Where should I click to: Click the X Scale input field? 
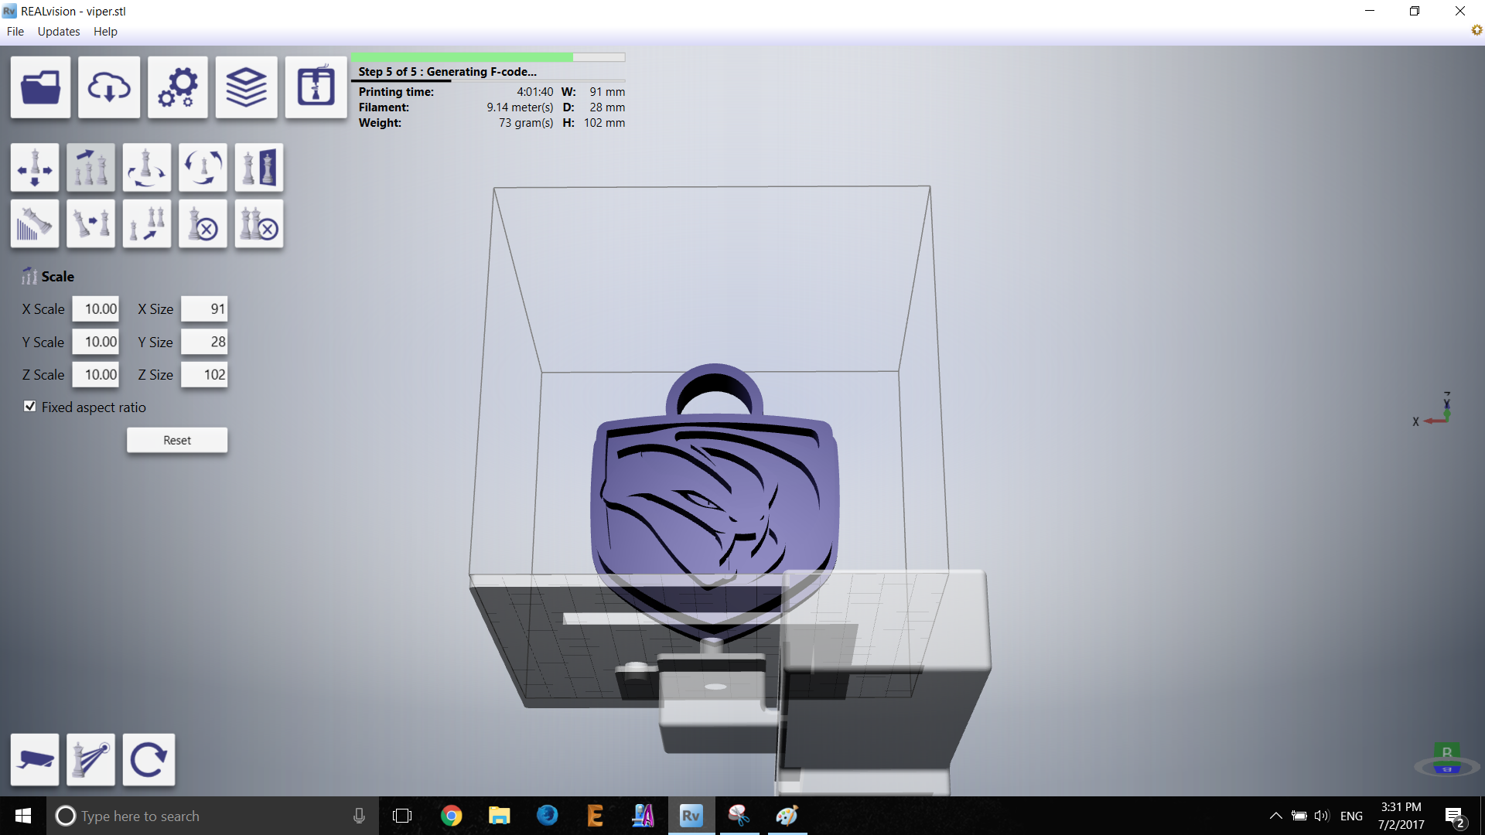(96, 309)
